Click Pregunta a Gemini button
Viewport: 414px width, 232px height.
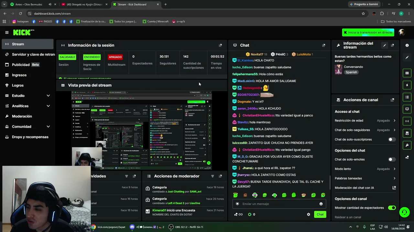[x=364, y=4]
